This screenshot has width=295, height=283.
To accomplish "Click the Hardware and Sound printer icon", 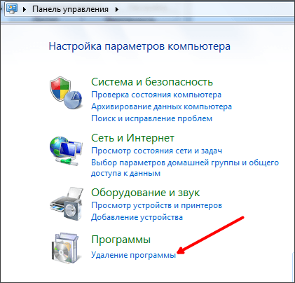I will click(x=67, y=203).
